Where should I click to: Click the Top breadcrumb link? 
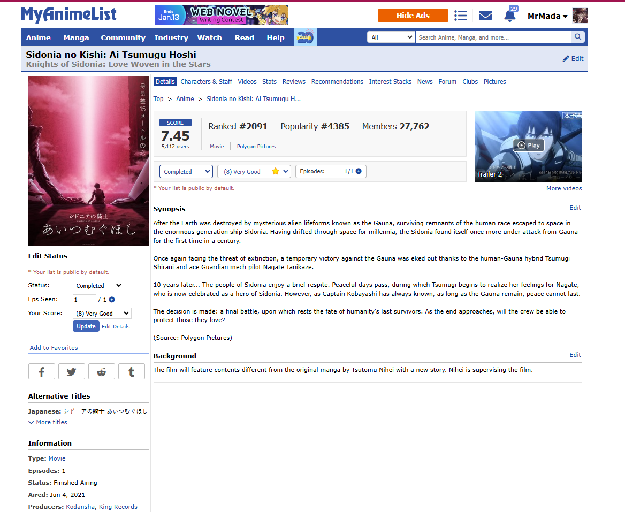click(158, 99)
